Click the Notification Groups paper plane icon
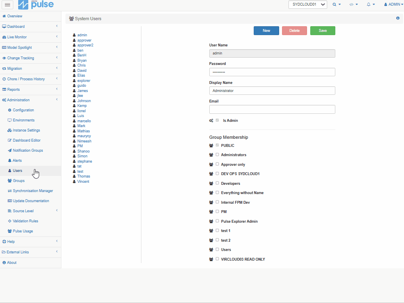 click(x=10, y=150)
